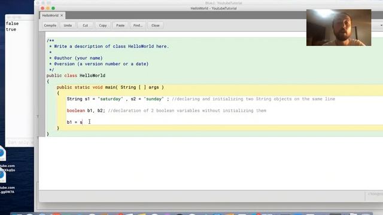This screenshot has width=383, height=215.
Task: Click the comment about 2 boolean variables
Action: 187,110
